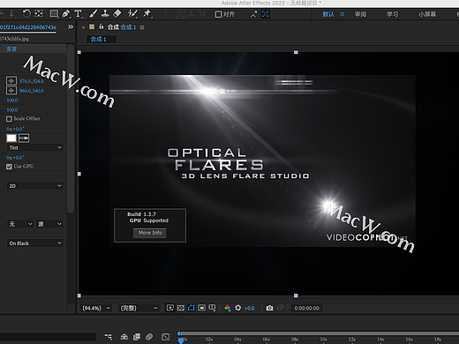Click the local axis mode icon
The height and width of the screenshot is (344, 459).
click(179, 14)
